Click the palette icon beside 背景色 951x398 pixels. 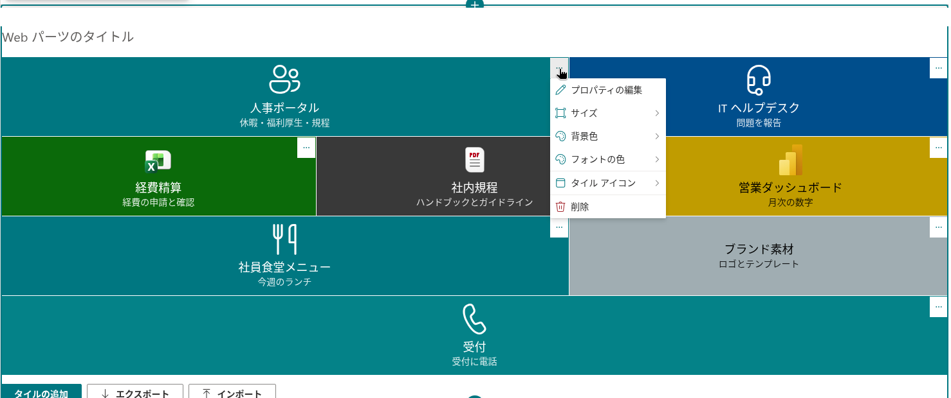[x=560, y=136]
